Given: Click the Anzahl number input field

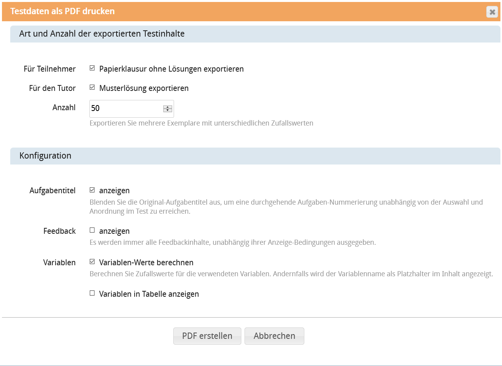Looking at the screenshot, I should [126, 109].
